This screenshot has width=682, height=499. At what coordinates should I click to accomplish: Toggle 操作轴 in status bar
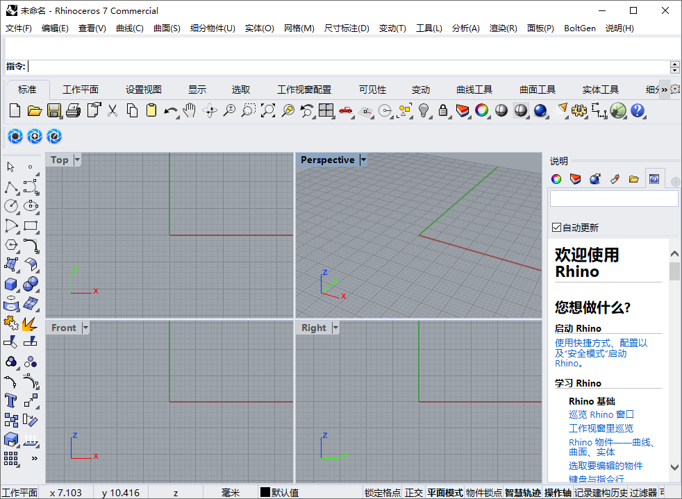pyautogui.click(x=558, y=493)
